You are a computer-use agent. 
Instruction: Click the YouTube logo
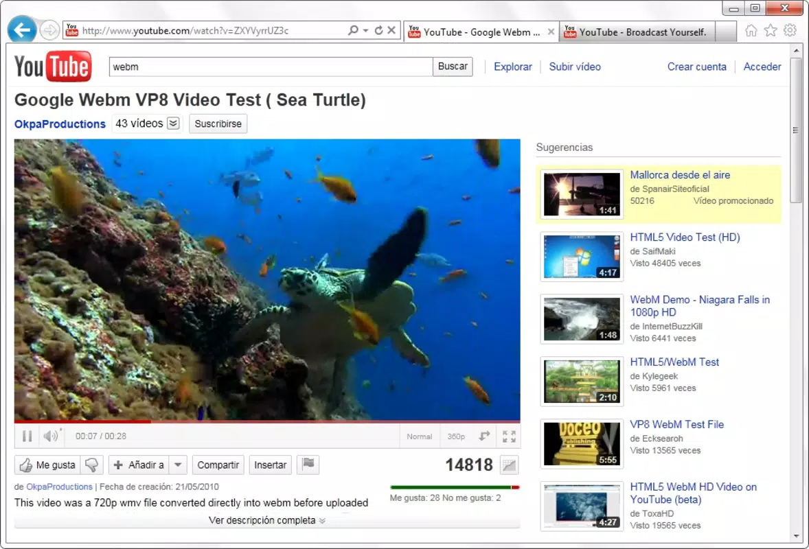[53, 66]
